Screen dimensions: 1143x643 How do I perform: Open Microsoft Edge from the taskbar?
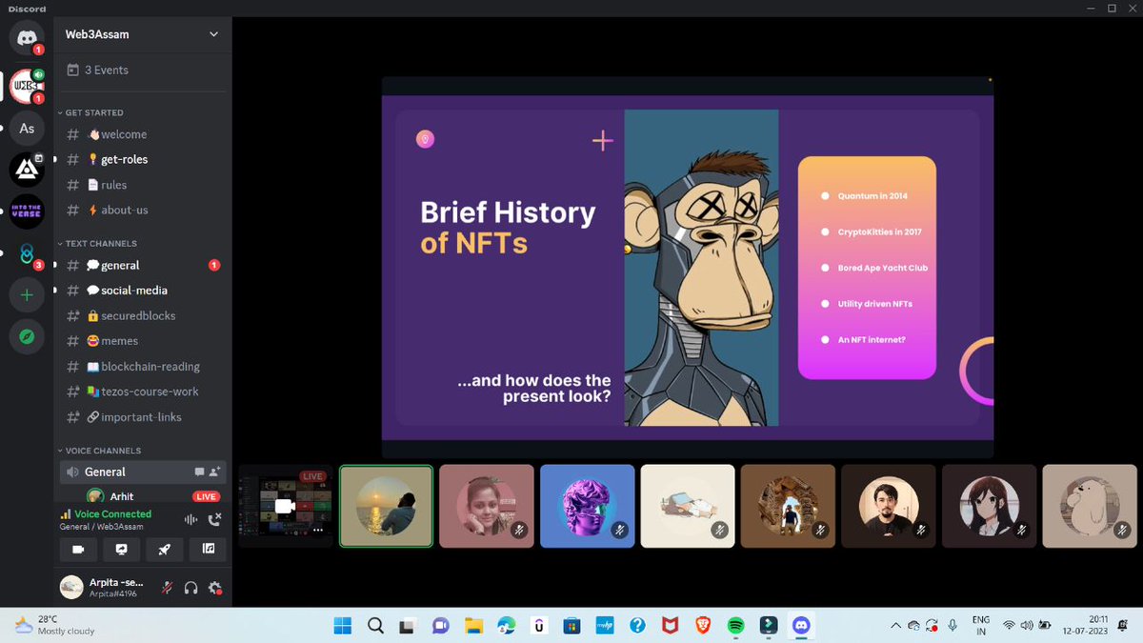507,626
